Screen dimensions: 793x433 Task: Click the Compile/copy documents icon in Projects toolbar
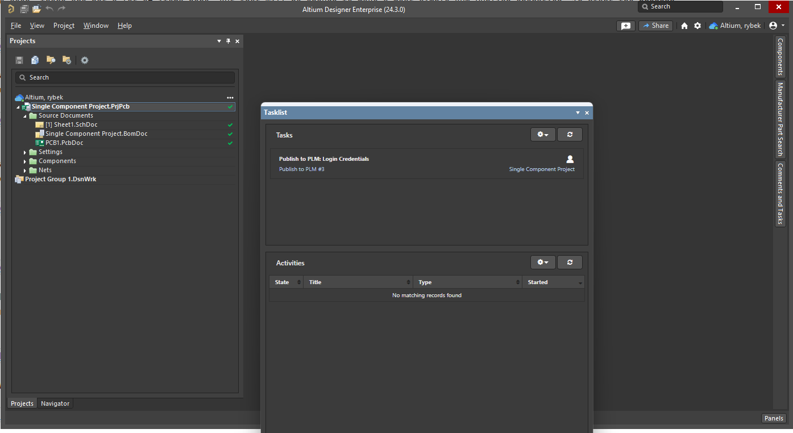tap(35, 60)
